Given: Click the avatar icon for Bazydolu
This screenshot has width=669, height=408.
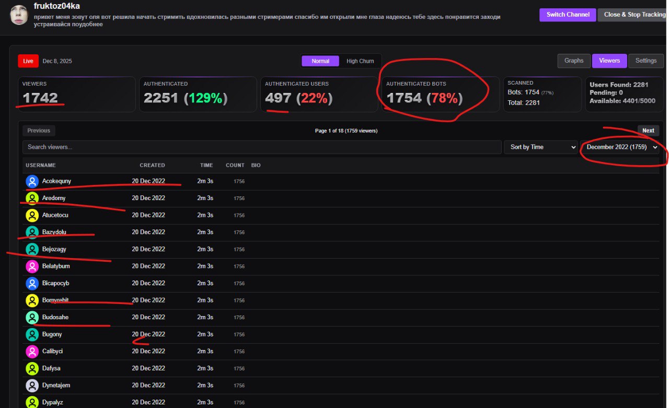Looking at the screenshot, I should 32,232.
